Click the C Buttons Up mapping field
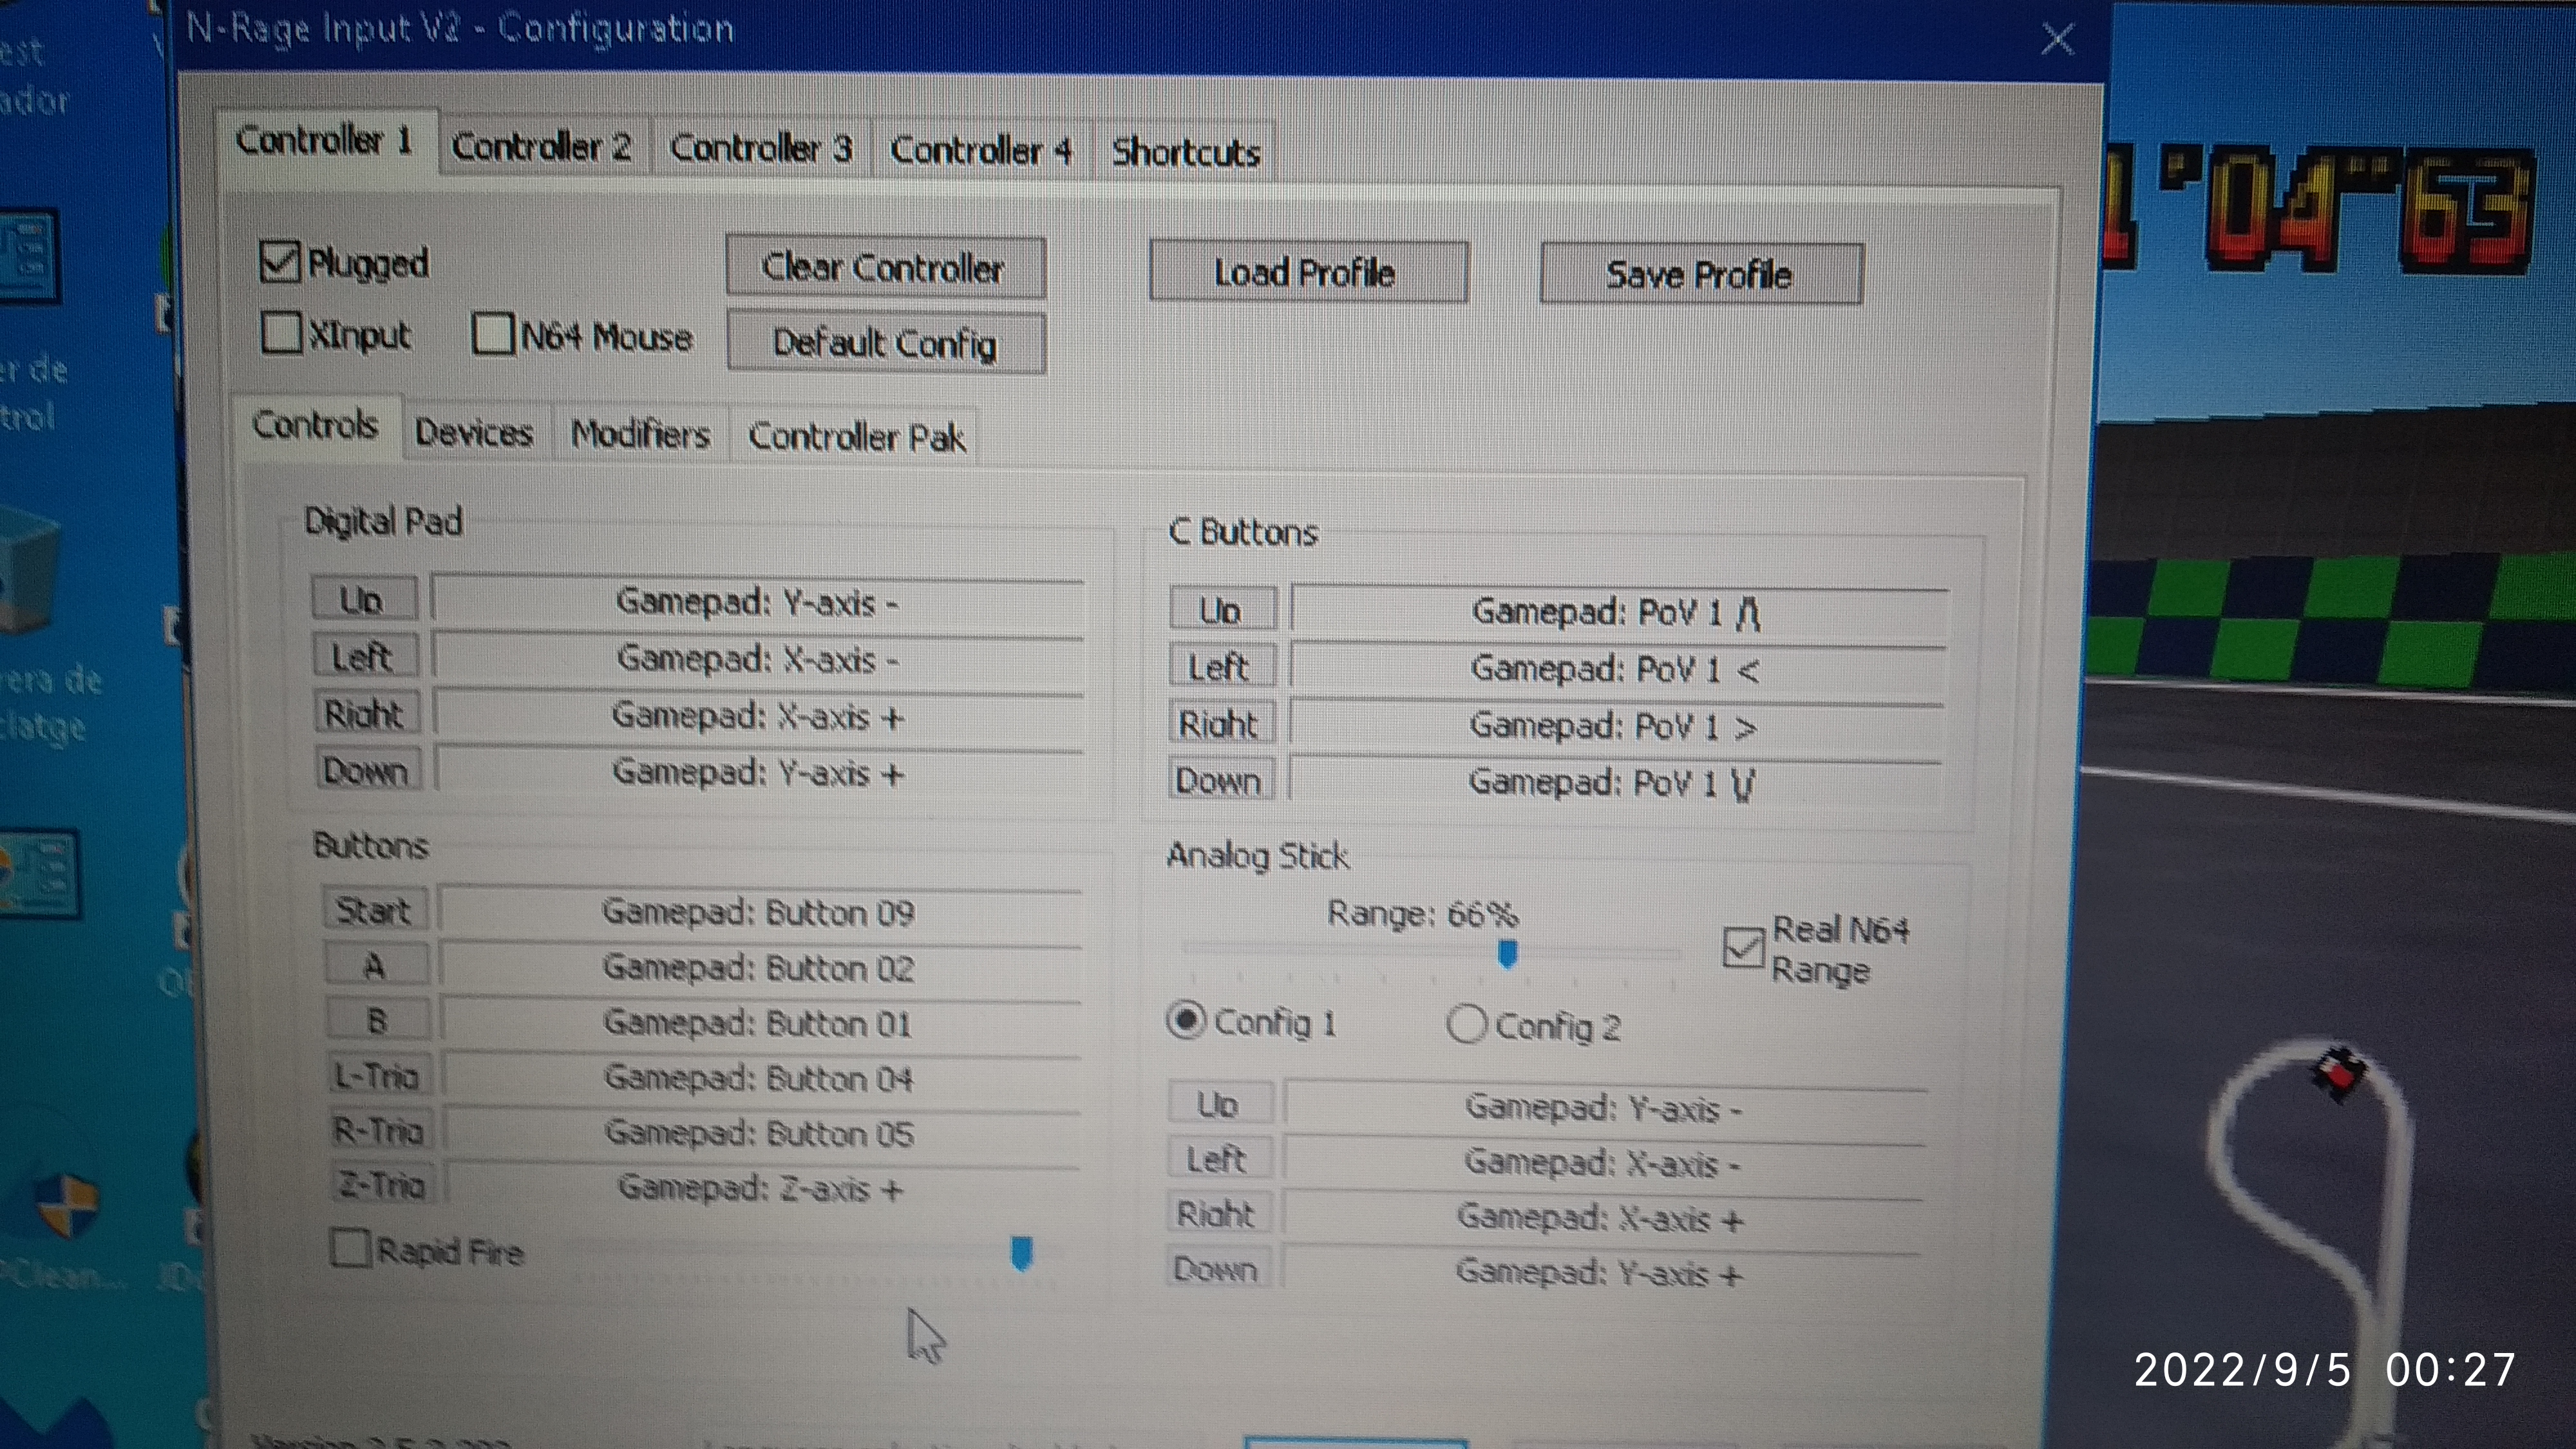The width and height of the screenshot is (2576, 1449). pyautogui.click(x=1616, y=611)
